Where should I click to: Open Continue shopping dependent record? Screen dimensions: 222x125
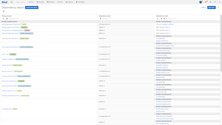tap(162, 55)
